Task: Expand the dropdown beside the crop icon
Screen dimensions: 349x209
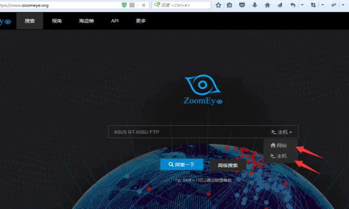Action: 322,5
